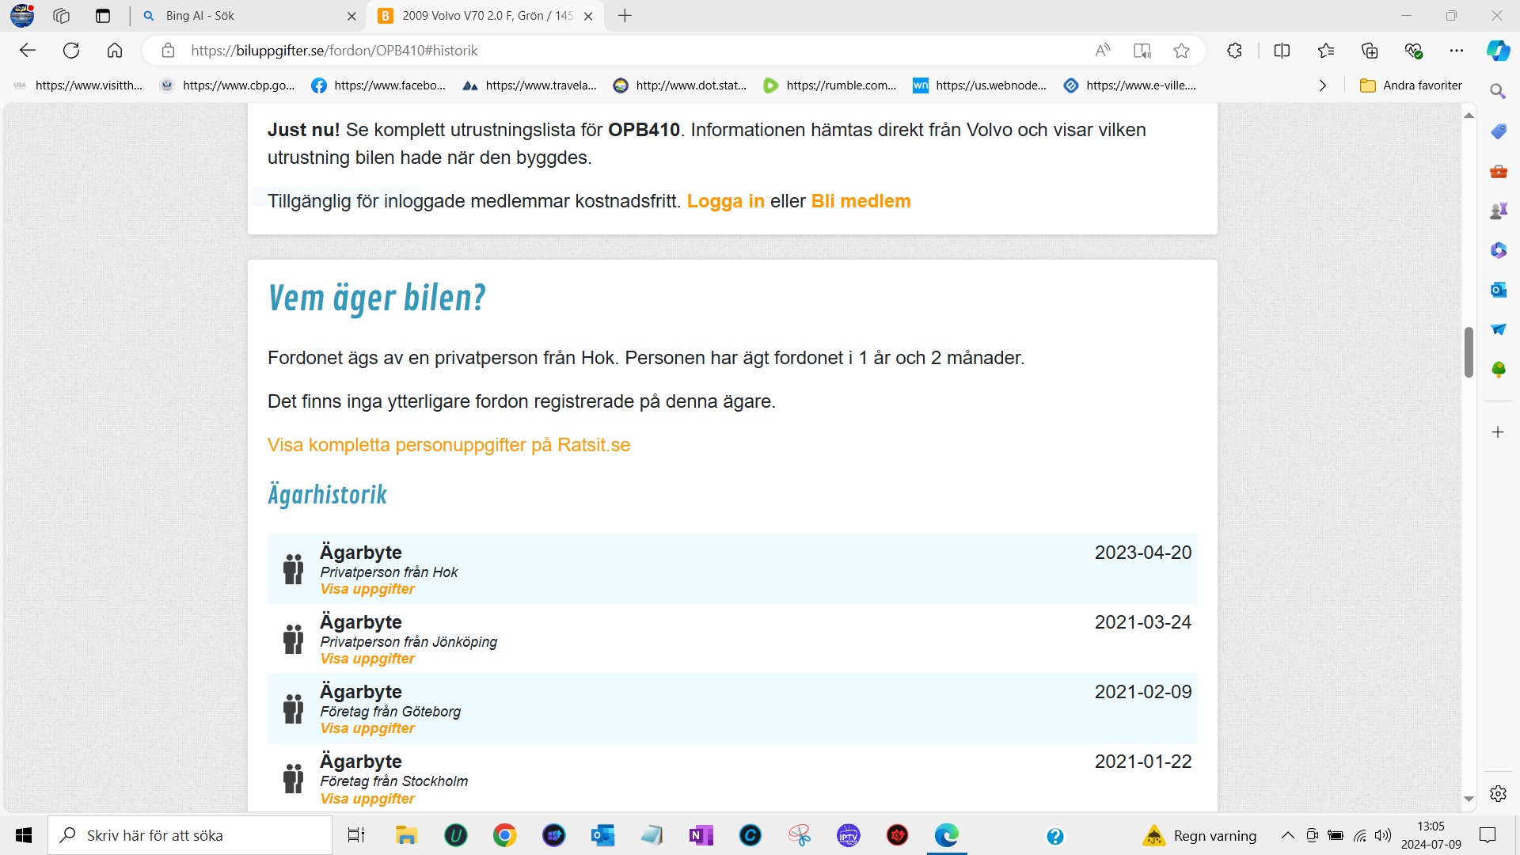Click the Logga in link

[x=725, y=201]
